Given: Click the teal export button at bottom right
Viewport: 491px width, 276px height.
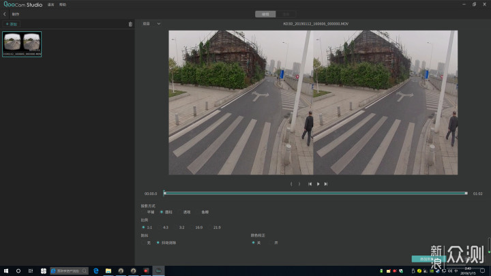Looking at the screenshot, I should [x=428, y=259].
